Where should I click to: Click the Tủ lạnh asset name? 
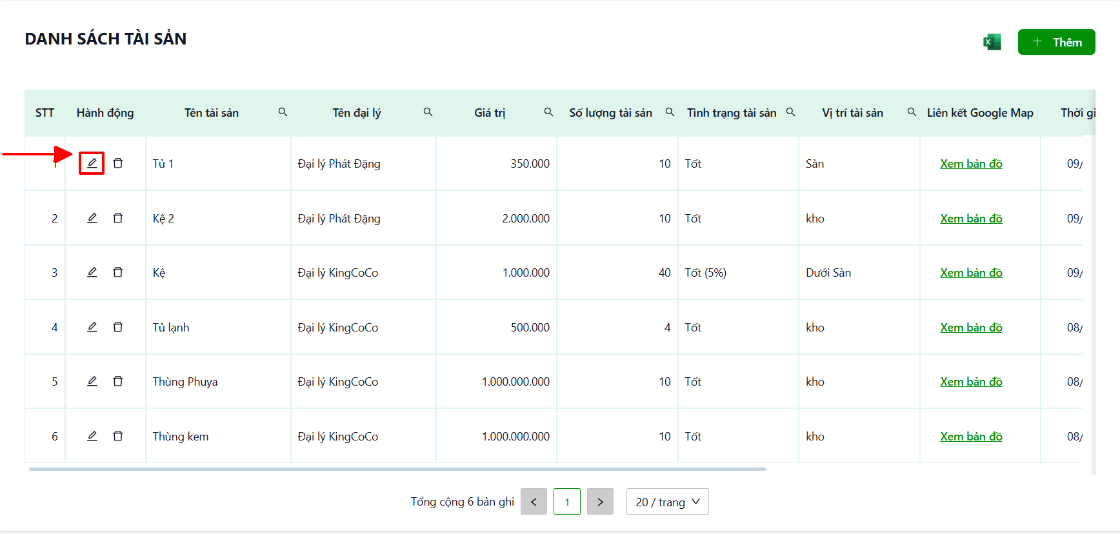[171, 328]
